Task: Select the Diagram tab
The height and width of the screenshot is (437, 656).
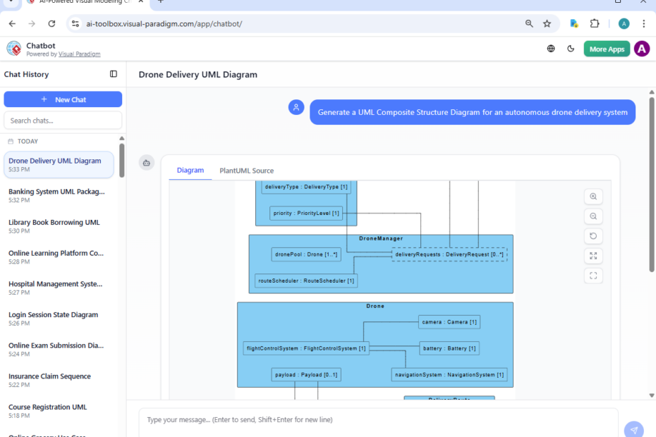Action: pos(190,170)
